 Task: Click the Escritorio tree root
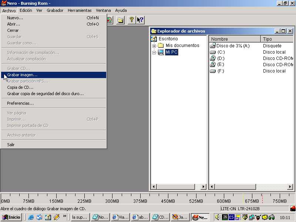pyautogui.click(x=168, y=39)
